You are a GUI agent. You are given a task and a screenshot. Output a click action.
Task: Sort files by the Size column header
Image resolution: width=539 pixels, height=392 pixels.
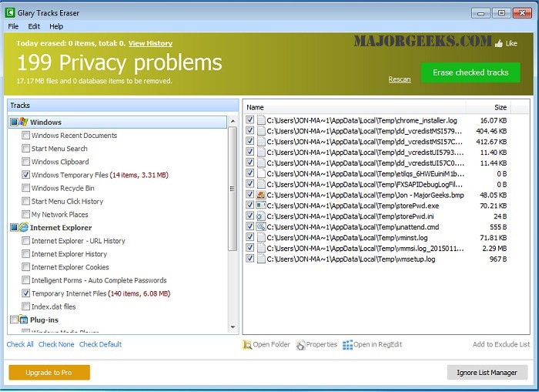click(500, 108)
